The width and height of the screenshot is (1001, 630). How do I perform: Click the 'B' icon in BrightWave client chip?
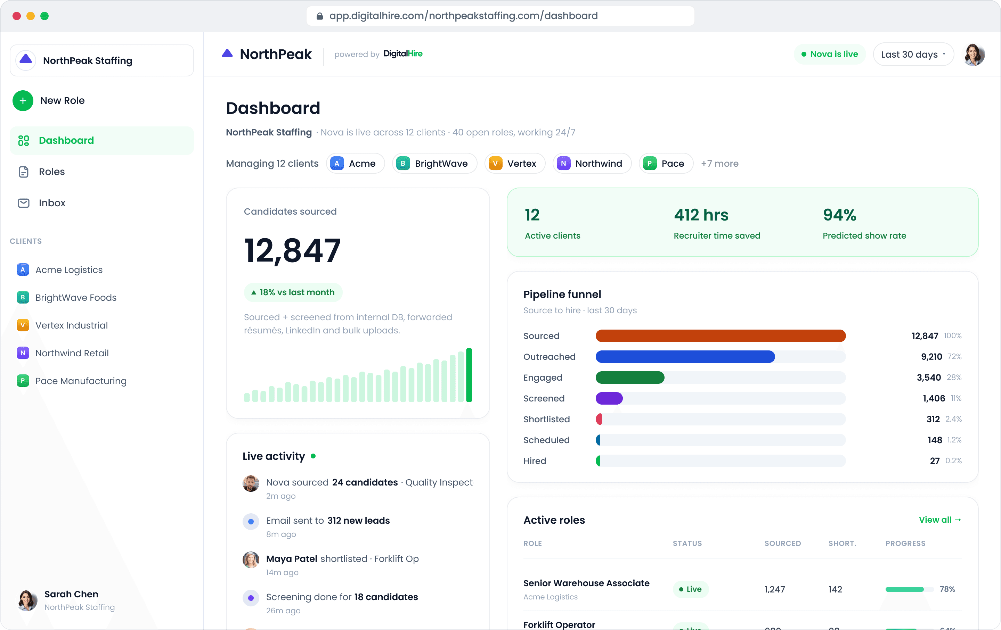403,163
